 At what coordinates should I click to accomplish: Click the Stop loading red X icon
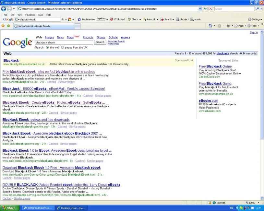pyautogui.click(x=210, y=8)
